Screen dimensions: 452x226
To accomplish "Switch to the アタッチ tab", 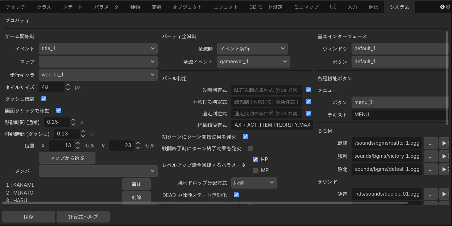I will 16,7.
